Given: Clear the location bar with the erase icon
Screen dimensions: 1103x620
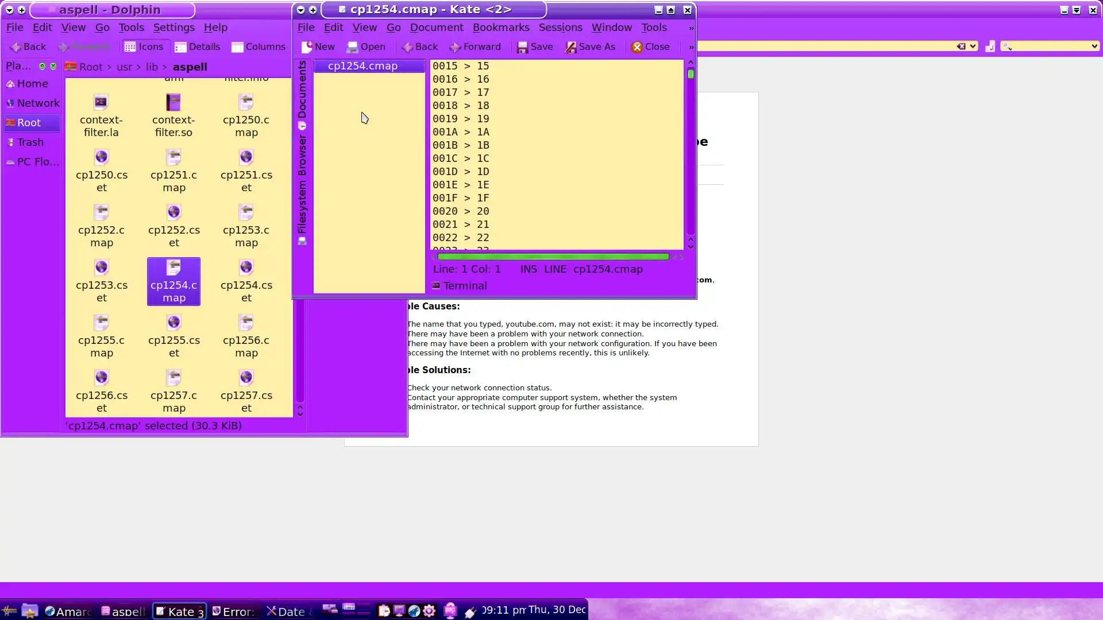Looking at the screenshot, I should point(961,46).
